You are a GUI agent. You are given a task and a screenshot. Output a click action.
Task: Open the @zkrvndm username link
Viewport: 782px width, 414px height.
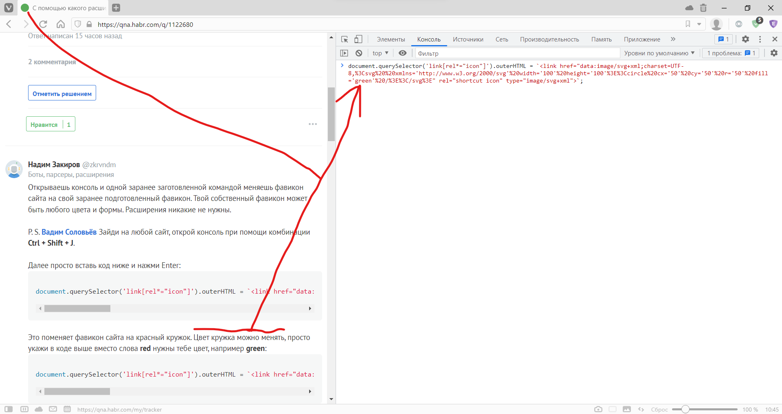pos(99,164)
